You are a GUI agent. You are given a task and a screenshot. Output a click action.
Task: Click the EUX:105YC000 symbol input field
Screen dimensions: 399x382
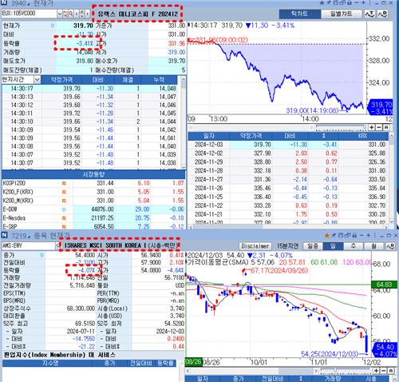[x=29, y=14]
